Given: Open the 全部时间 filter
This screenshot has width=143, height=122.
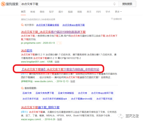Looking at the screenshot, I should 116,19.
